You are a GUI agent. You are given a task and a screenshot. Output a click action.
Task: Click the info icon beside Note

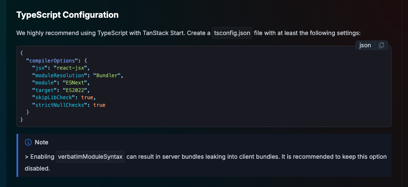click(28, 142)
